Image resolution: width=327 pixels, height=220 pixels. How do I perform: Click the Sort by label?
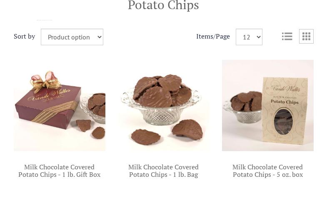pos(25,37)
